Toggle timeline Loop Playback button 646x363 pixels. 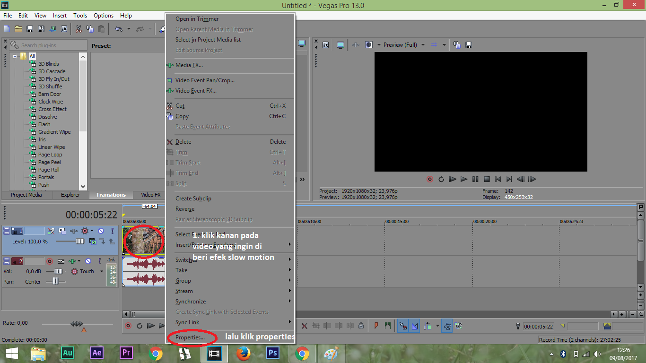(140, 326)
